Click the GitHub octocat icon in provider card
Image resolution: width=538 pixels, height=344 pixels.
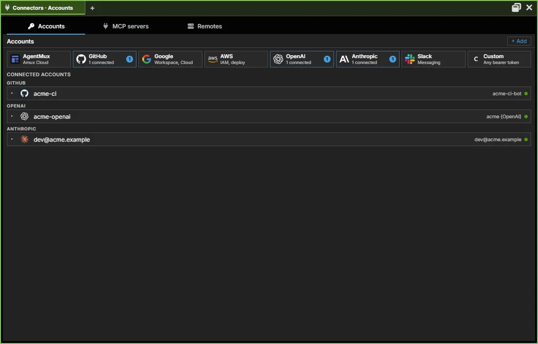[81, 59]
